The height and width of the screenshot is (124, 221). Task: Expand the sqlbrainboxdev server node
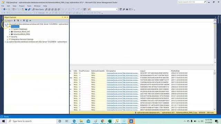5,42
